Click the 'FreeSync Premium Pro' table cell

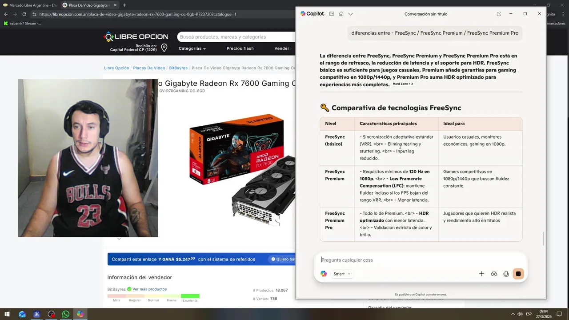pyautogui.click(x=337, y=224)
